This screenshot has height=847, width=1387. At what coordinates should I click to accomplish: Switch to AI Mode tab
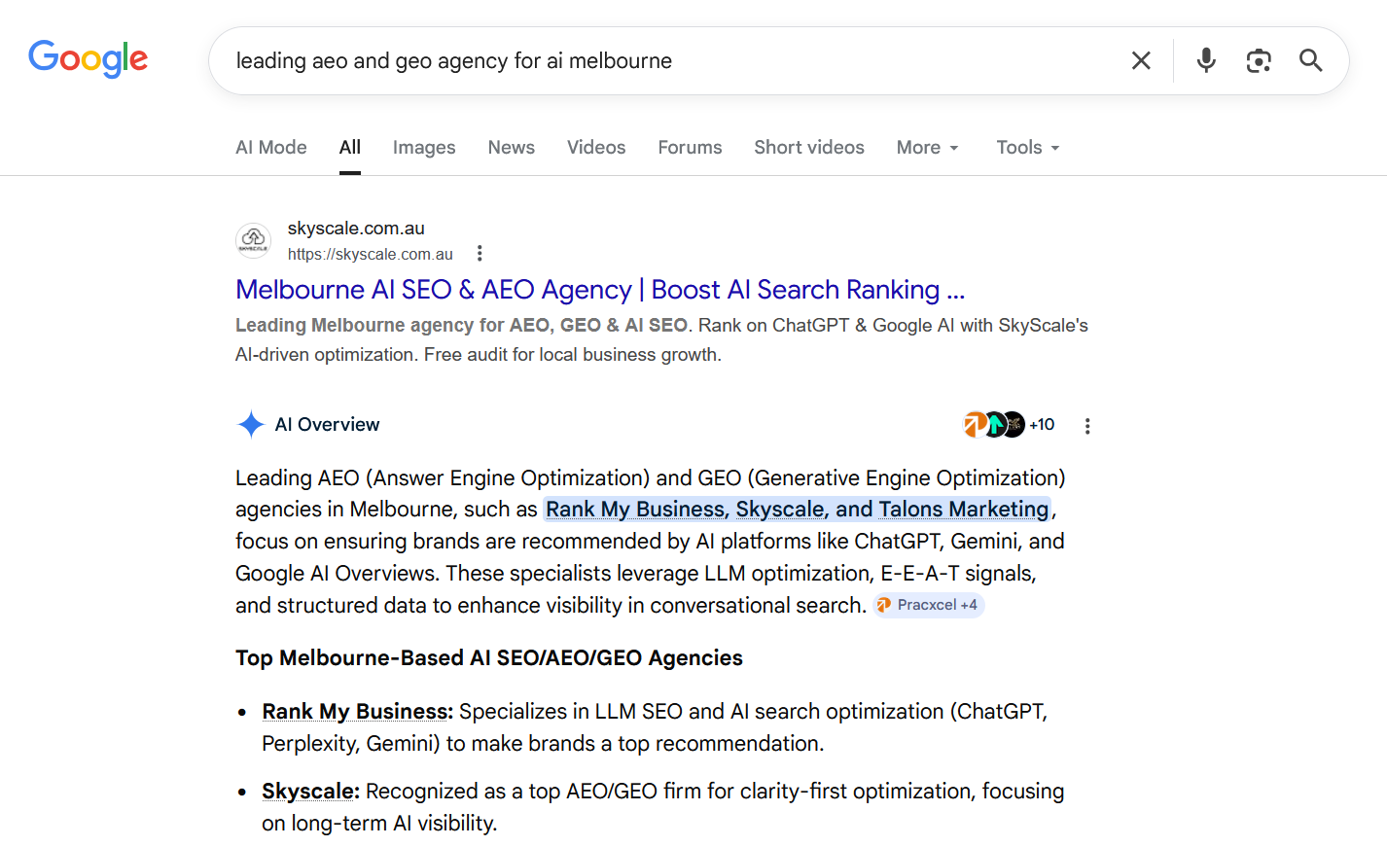pyautogui.click(x=271, y=148)
